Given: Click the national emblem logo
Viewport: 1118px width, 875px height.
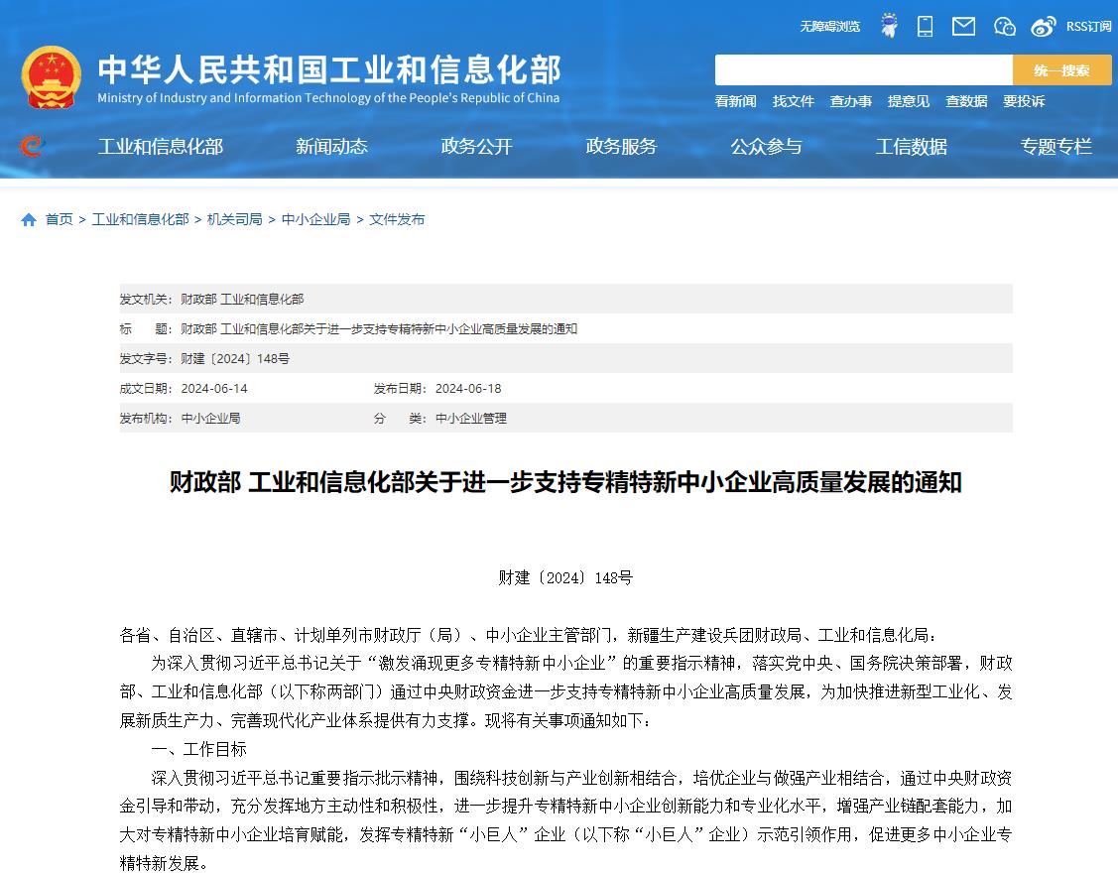Looking at the screenshot, I should tap(51, 77).
